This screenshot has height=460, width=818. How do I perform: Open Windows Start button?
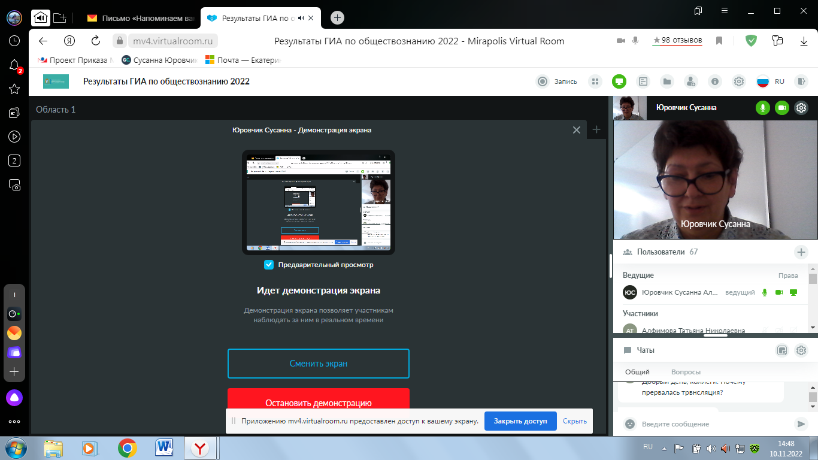pos(16,448)
